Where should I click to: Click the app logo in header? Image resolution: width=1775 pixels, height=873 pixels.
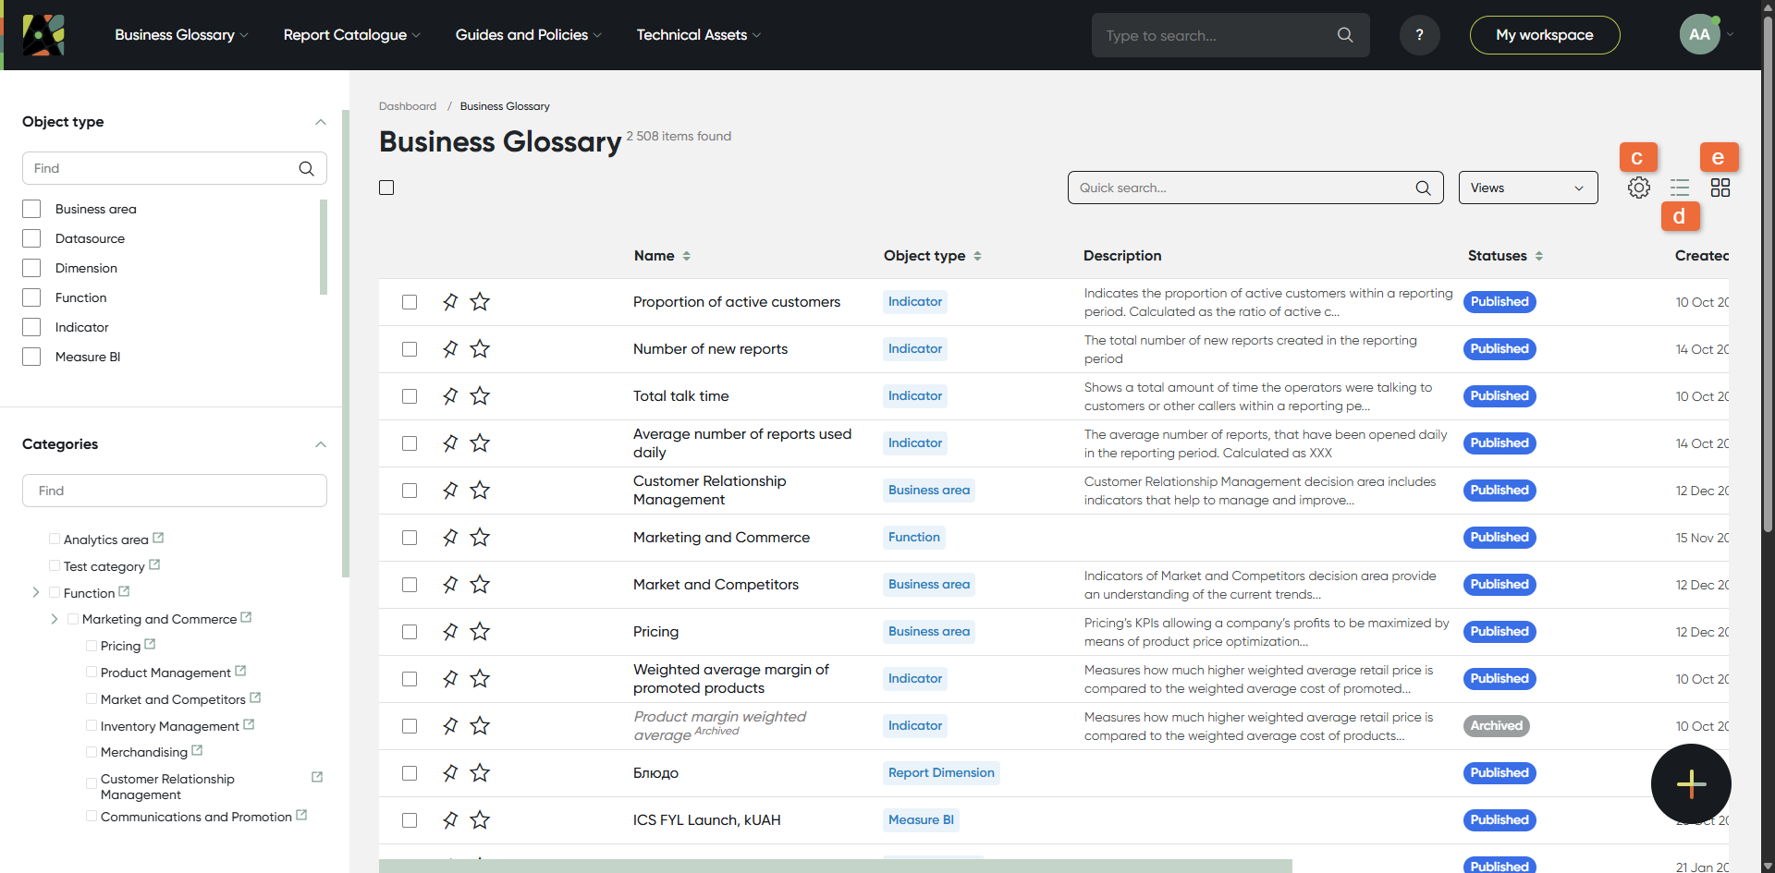coord(43,35)
